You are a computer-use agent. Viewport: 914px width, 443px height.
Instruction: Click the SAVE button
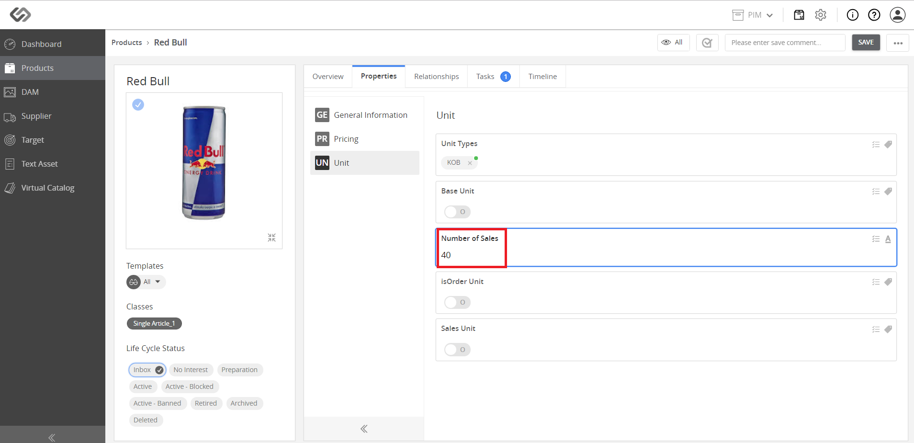(x=866, y=43)
